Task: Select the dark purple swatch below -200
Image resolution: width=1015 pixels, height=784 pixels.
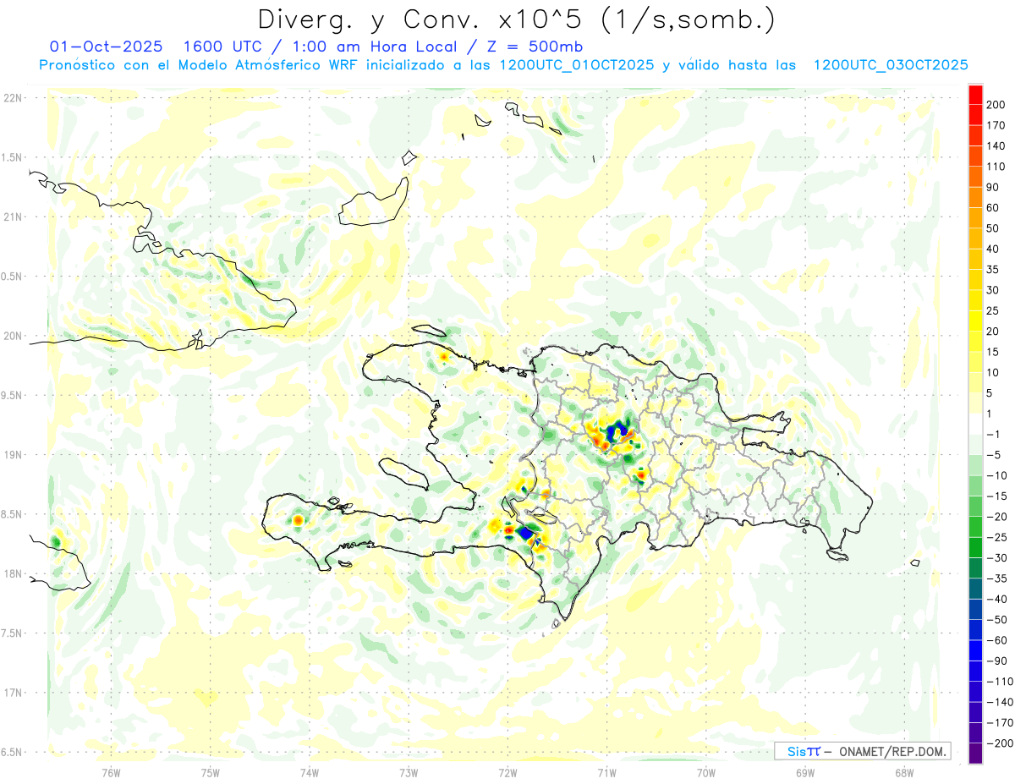Action: tap(975, 754)
